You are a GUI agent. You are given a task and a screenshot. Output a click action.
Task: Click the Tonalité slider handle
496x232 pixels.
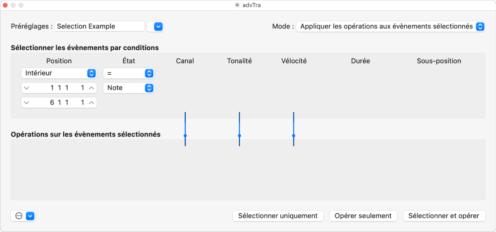point(239,136)
